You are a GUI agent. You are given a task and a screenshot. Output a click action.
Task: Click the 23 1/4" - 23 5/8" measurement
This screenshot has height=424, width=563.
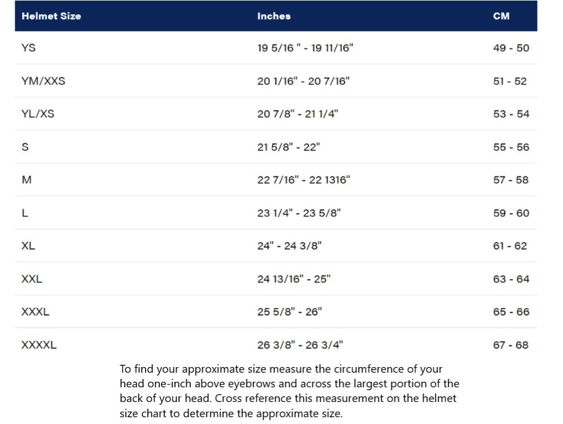pos(299,213)
